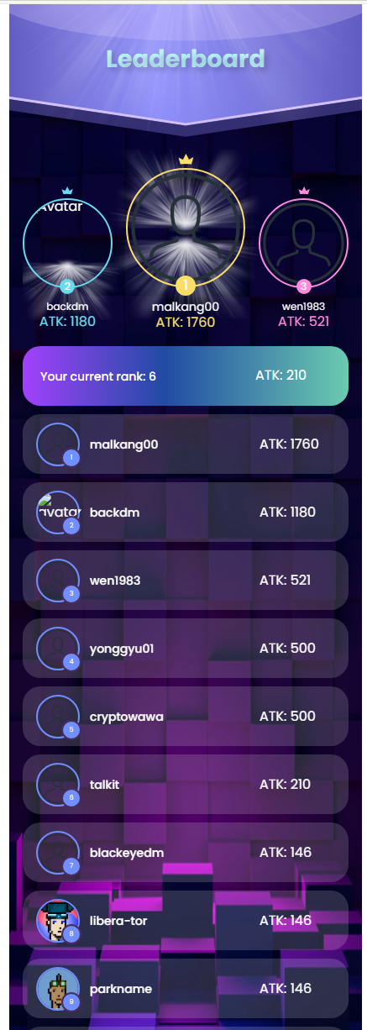Click the 'ATK: 1760' score under podium
367x1030 pixels.
pyautogui.click(x=186, y=322)
